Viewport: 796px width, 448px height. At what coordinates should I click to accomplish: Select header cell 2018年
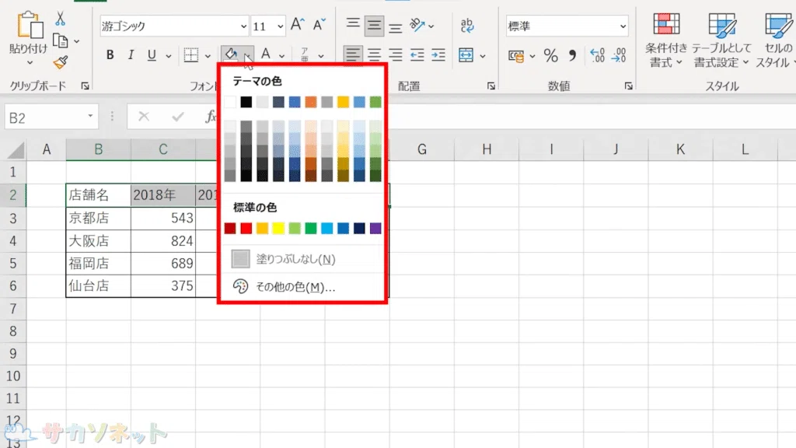click(x=163, y=195)
